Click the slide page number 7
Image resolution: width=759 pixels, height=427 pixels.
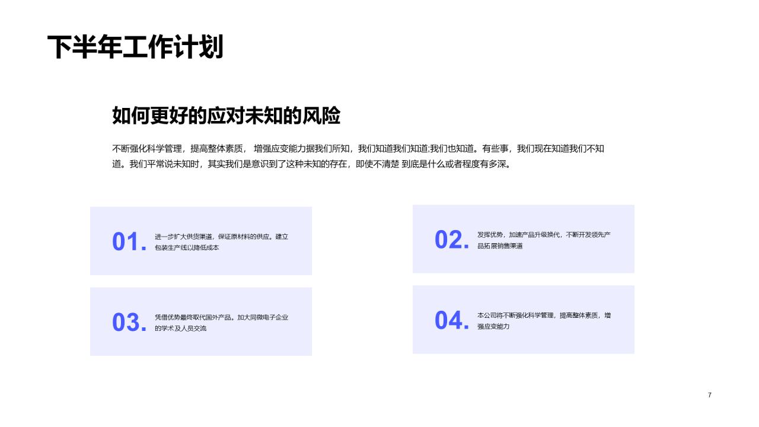tap(710, 395)
